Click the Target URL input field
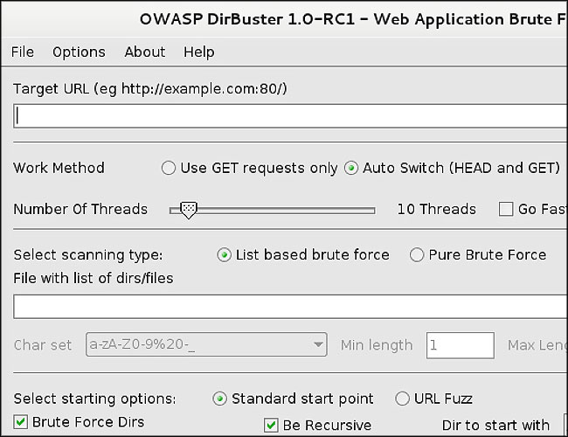 290,116
